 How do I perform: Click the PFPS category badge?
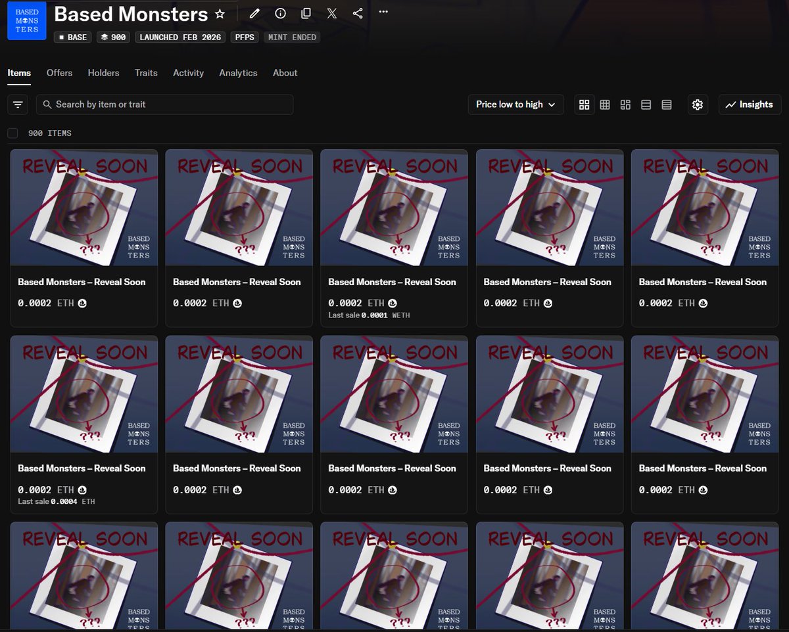(x=245, y=37)
